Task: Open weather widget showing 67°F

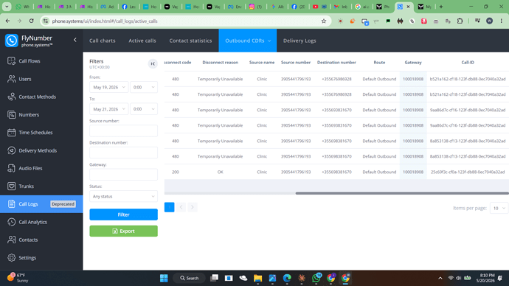Action: pyautogui.click(x=18, y=278)
